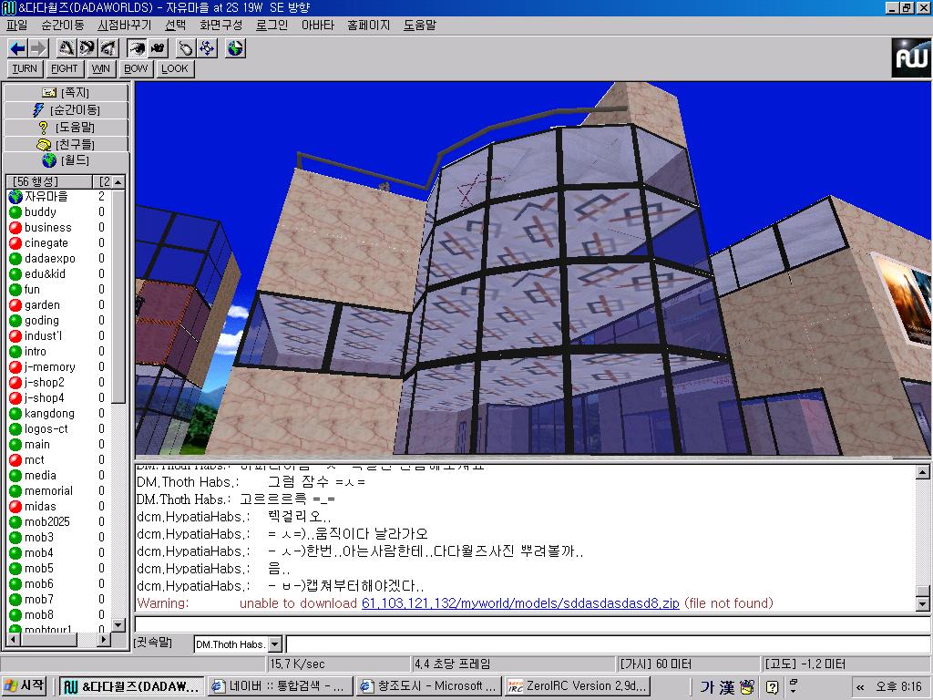The width and height of the screenshot is (933, 700).
Task: Click the AW logo at top right
Action: [x=910, y=57]
